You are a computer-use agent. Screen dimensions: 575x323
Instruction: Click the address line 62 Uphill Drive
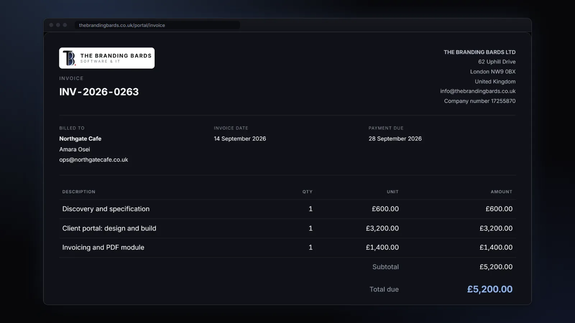click(x=497, y=62)
